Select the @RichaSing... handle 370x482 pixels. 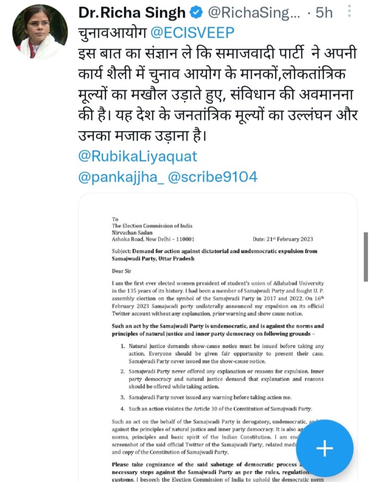pyautogui.click(x=254, y=13)
